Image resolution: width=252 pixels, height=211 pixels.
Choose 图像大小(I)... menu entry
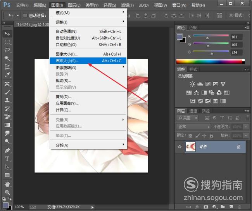(x=88, y=54)
